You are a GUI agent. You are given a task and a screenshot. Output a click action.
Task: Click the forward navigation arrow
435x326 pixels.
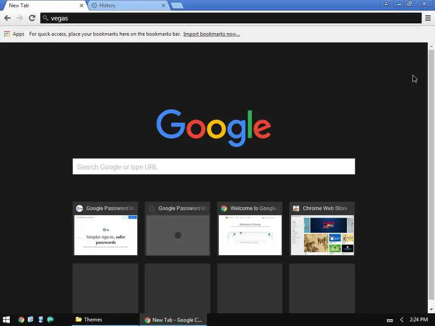coord(20,18)
